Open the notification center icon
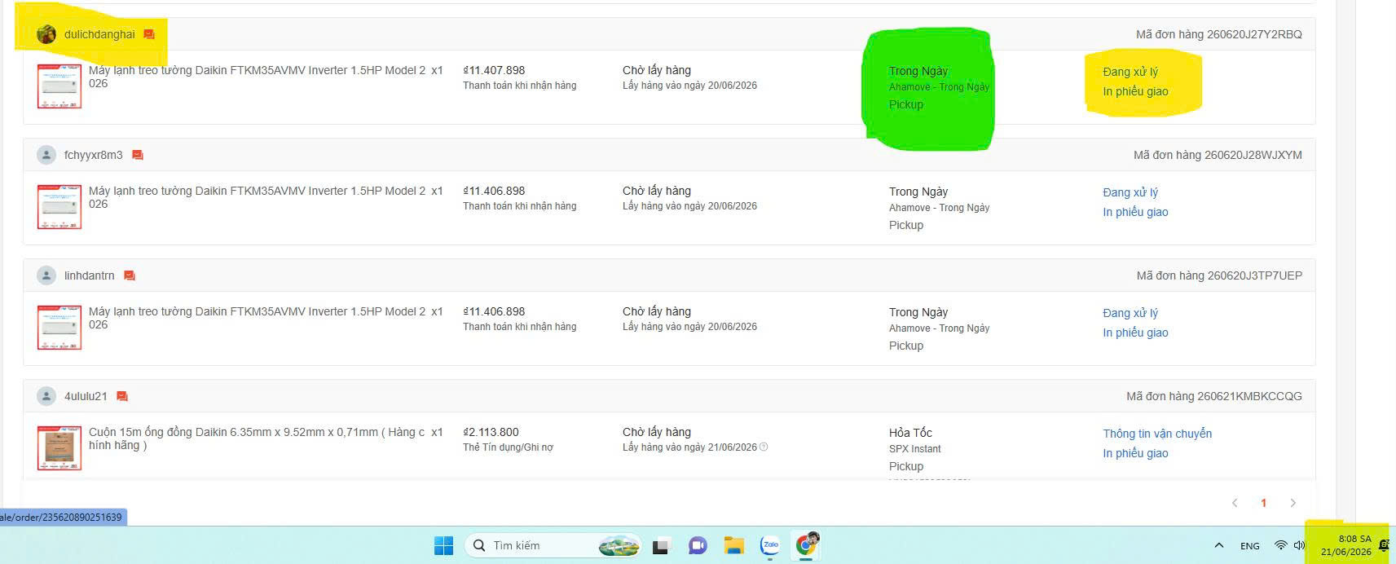 point(1385,545)
